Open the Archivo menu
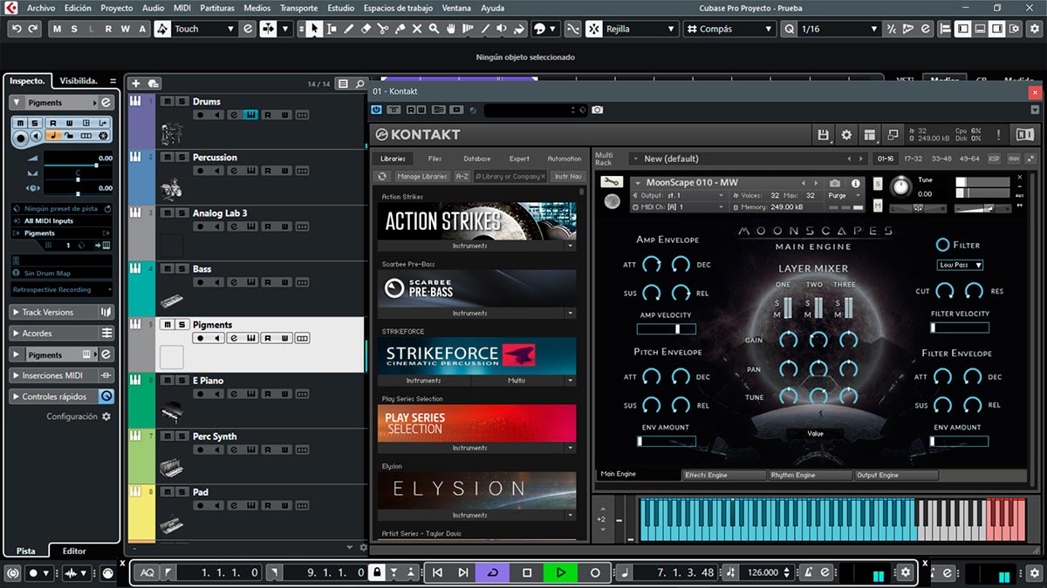Image resolution: width=1047 pixels, height=588 pixels. 40,8
